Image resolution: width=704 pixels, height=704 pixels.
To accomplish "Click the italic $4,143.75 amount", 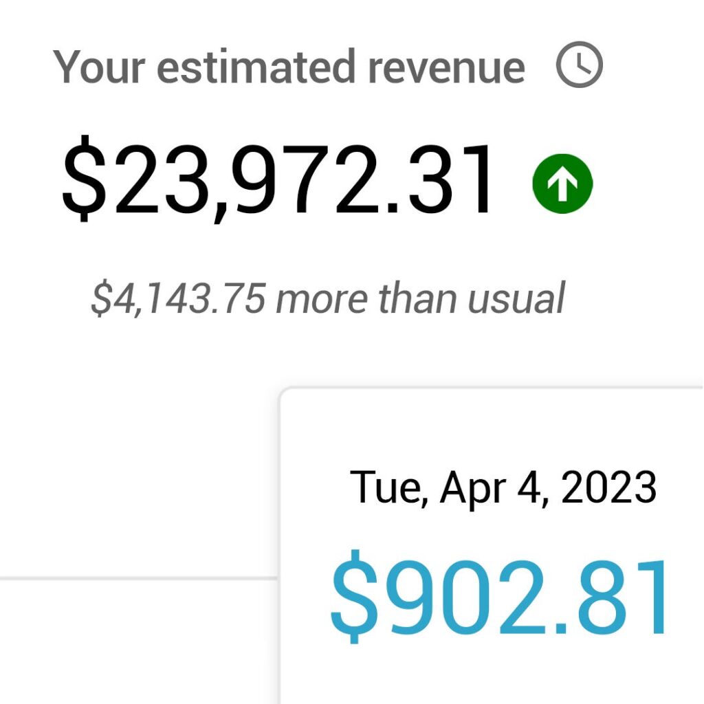I will (178, 298).
